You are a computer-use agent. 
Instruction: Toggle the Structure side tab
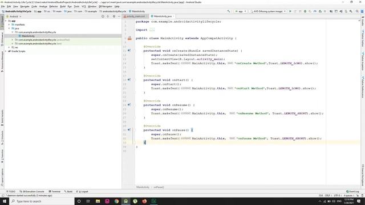tap(2, 138)
